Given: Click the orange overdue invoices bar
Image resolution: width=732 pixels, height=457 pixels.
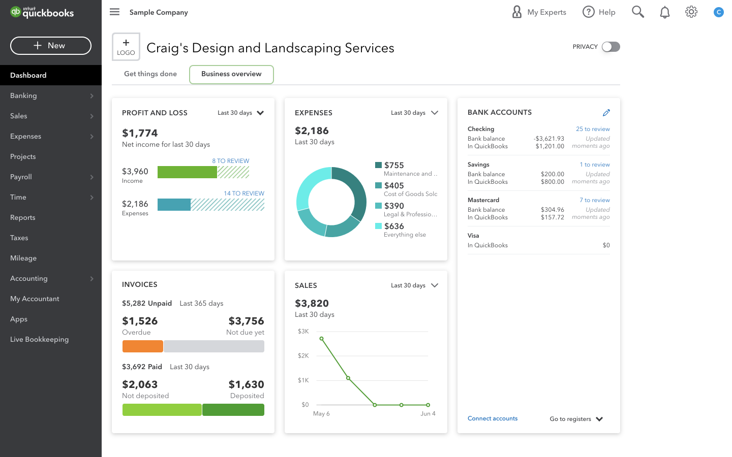Looking at the screenshot, I should tap(142, 346).
